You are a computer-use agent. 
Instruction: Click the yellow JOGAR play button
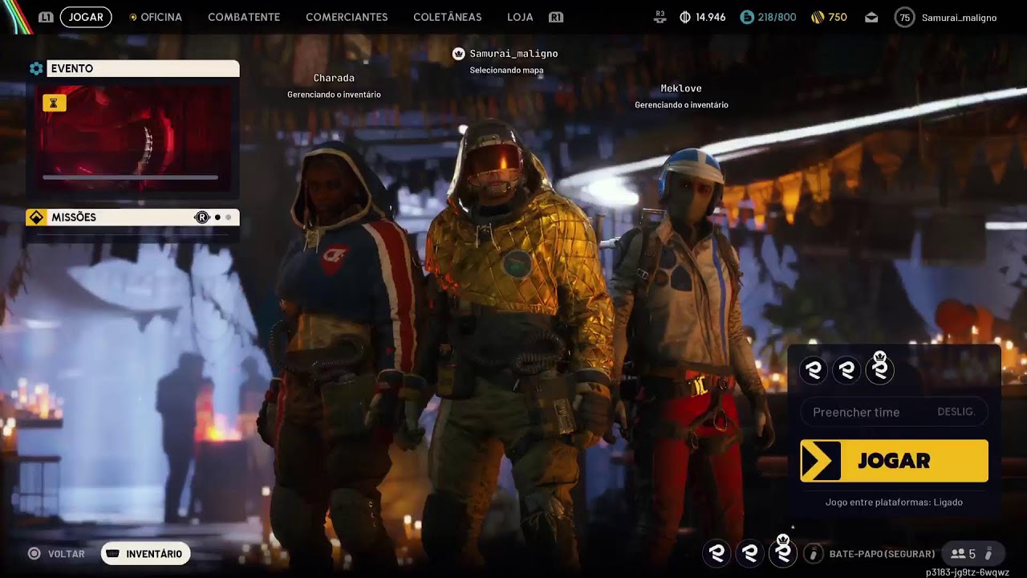894,461
